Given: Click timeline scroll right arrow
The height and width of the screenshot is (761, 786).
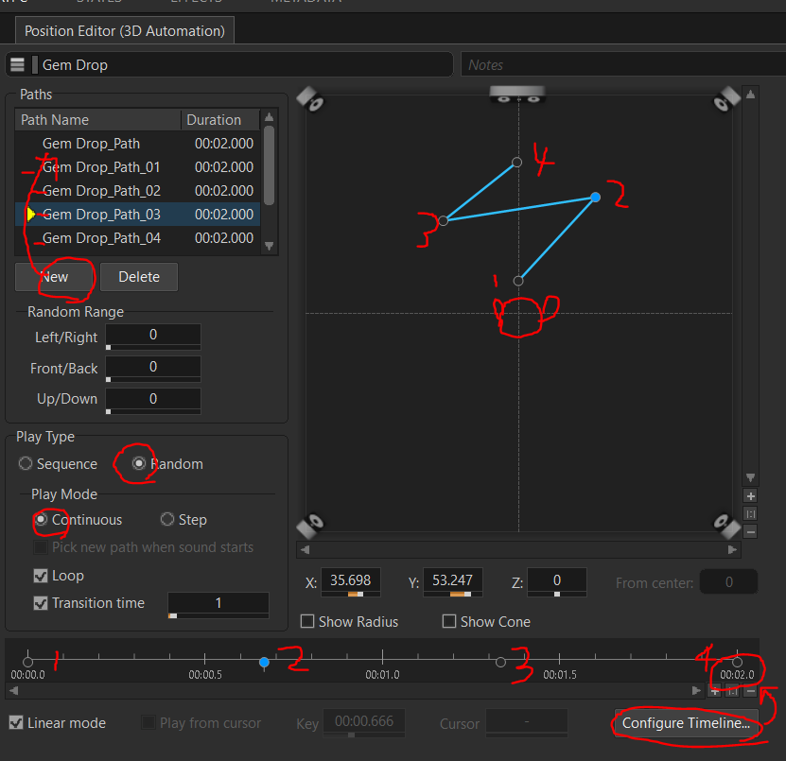Looking at the screenshot, I should pos(696,690).
